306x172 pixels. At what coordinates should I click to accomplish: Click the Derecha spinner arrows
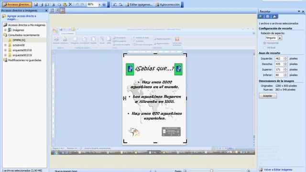(x=285, y=64)
